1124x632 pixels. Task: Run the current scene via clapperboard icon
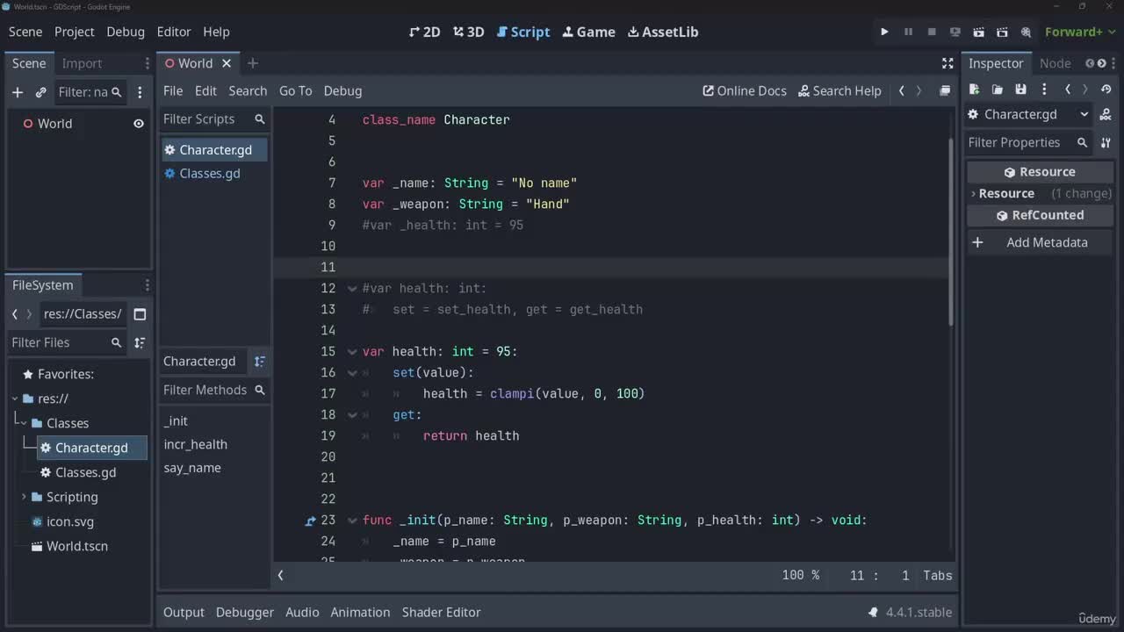click(979, 32)
